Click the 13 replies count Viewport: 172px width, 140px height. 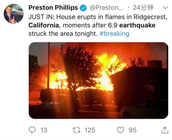(44, 130)
